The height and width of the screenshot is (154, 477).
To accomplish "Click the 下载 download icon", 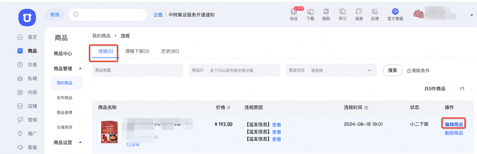I will pyautogui.click(x=310, y=14).
